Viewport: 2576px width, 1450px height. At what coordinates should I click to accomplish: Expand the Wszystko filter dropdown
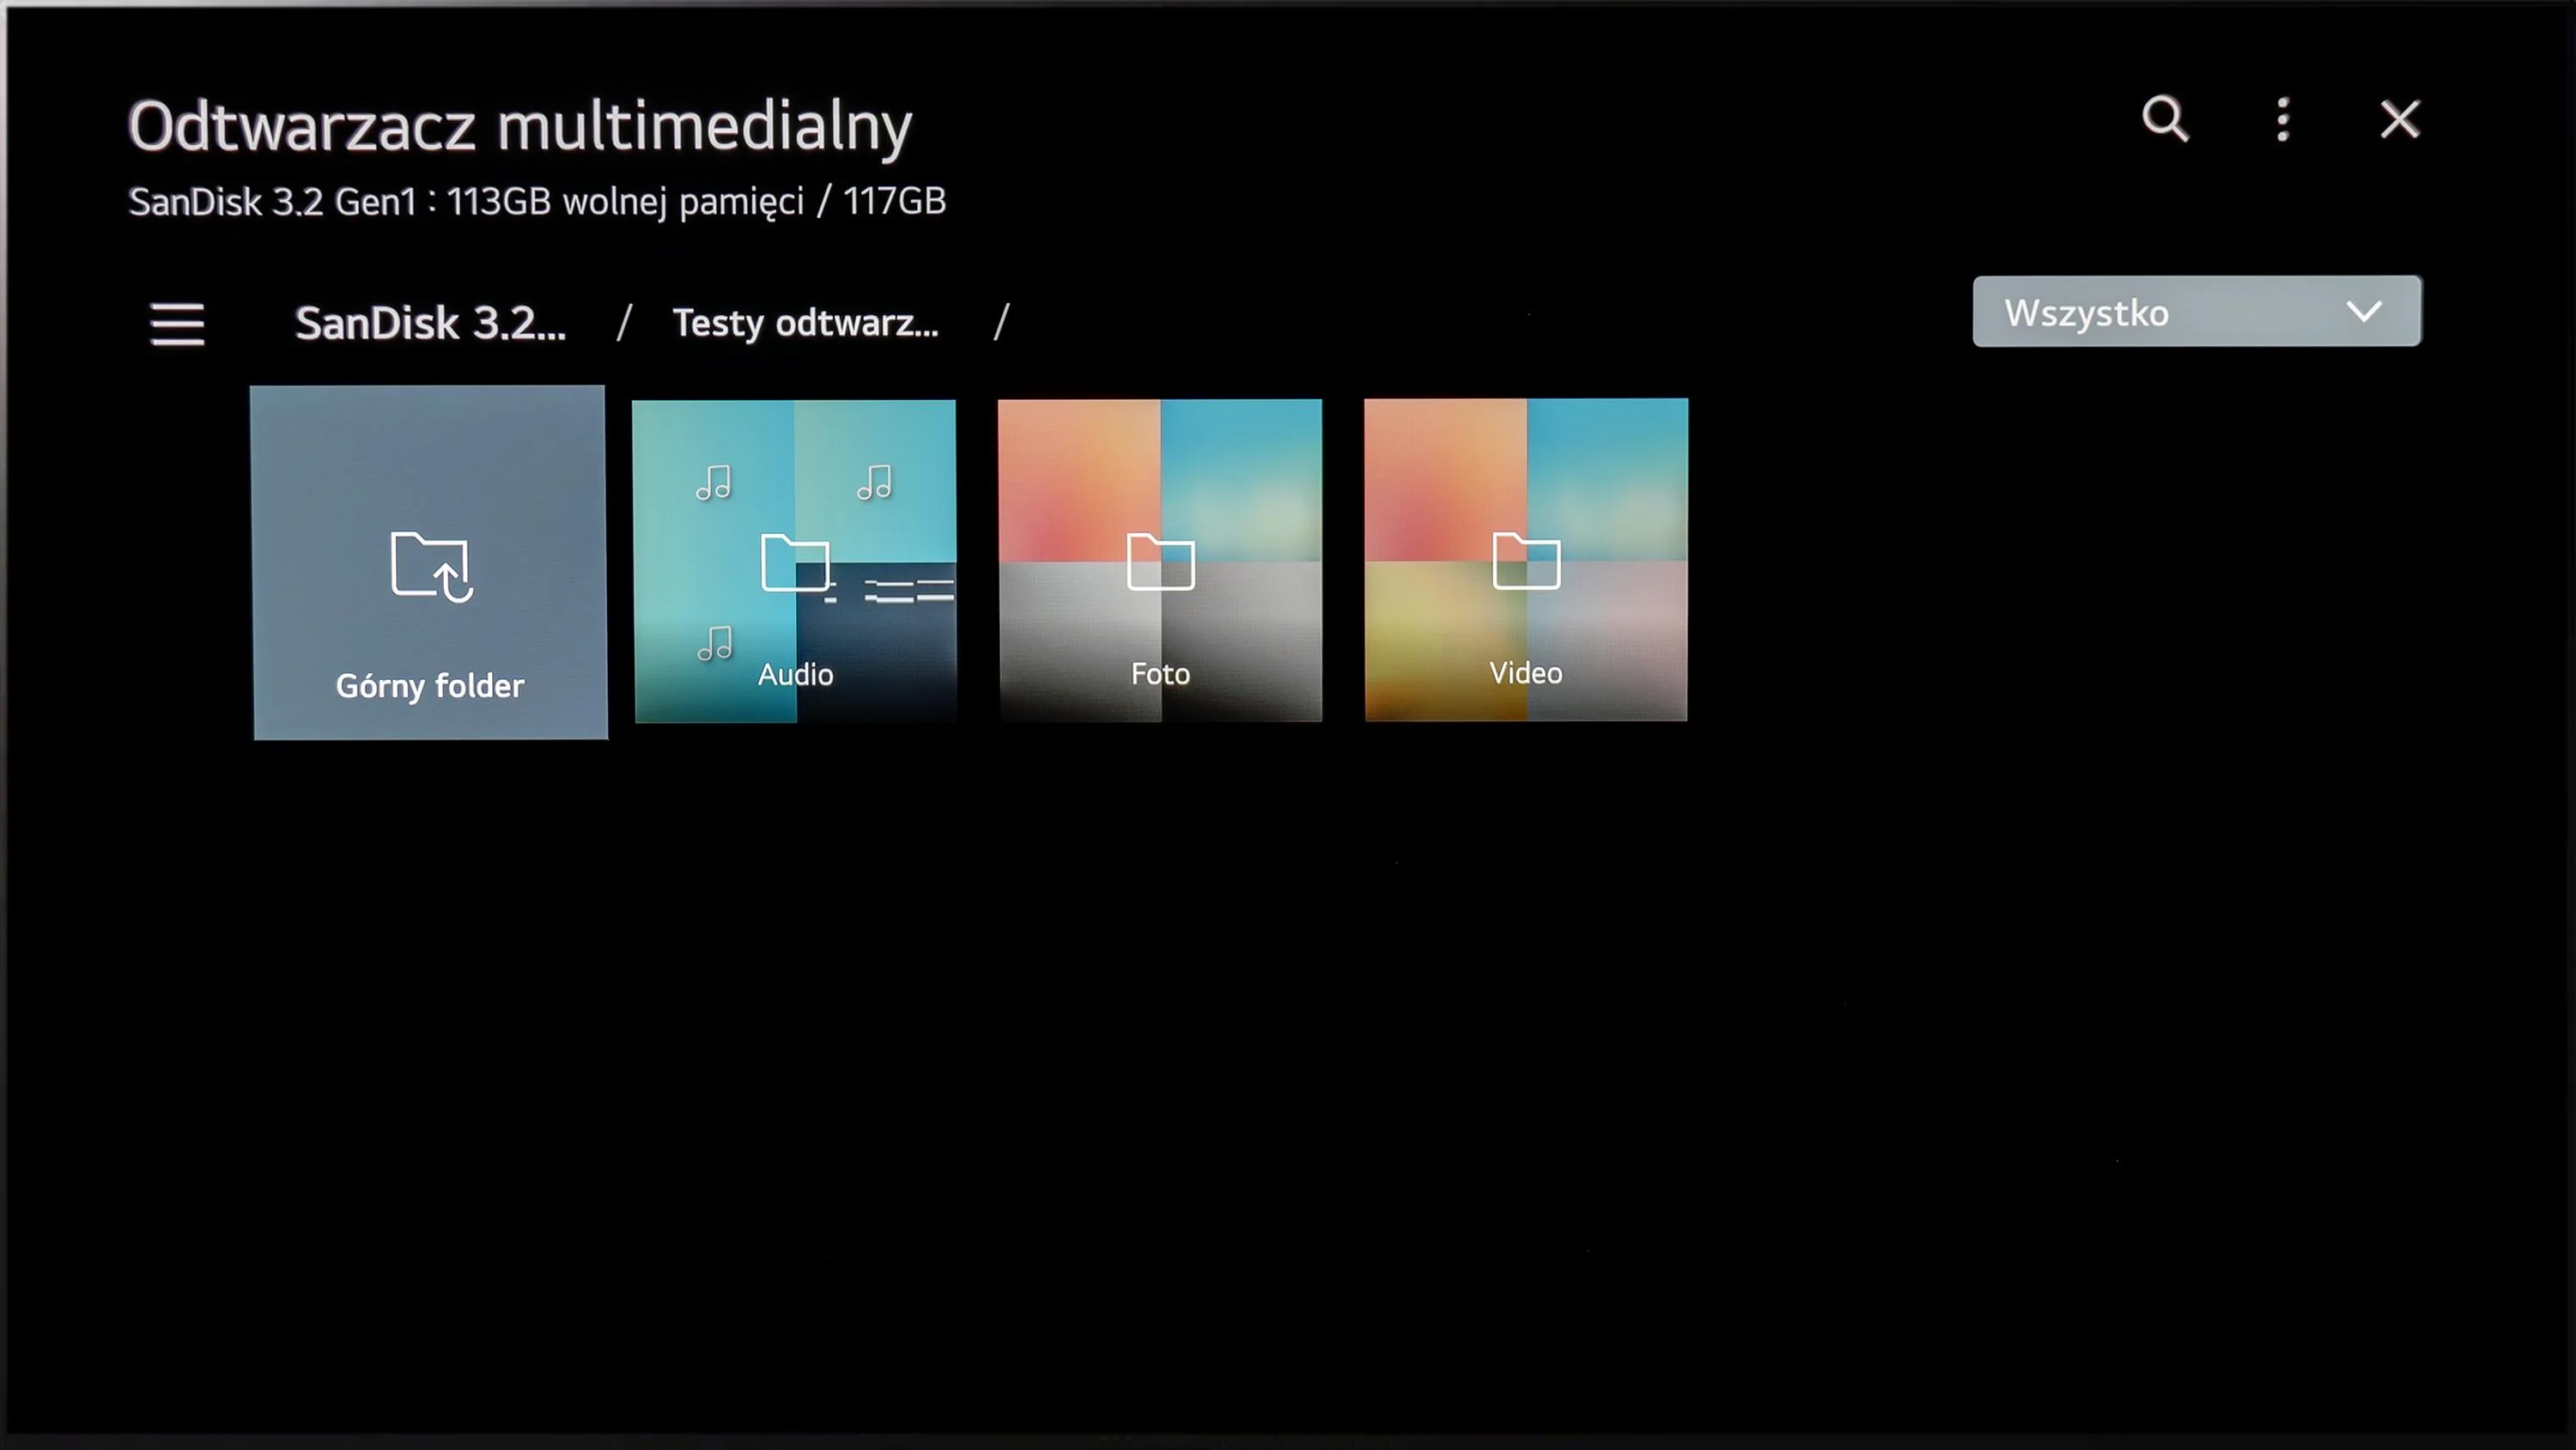2196,312
